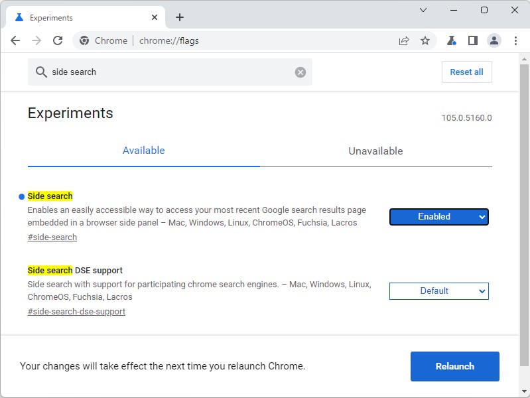Open the #side-search anchor link
The height and width of the screenshot is (398, 530).
pyautogui.click(x=52, y=237)
